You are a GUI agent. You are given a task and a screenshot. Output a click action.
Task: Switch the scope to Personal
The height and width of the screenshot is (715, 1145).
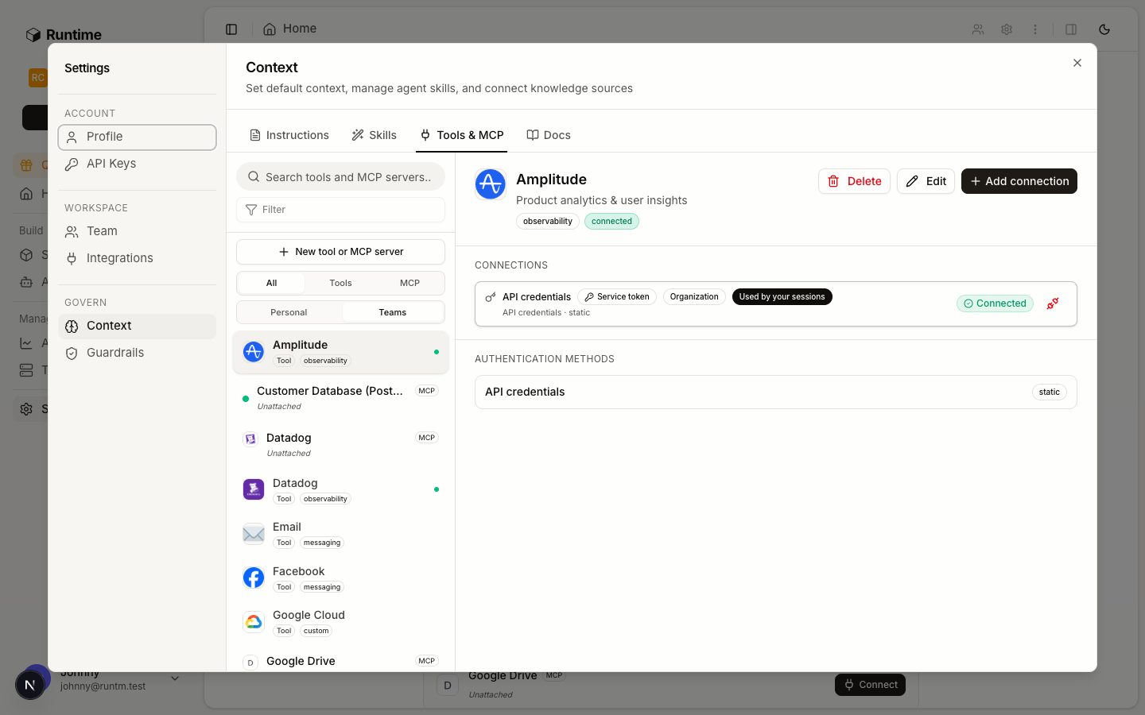click(289, 312)
